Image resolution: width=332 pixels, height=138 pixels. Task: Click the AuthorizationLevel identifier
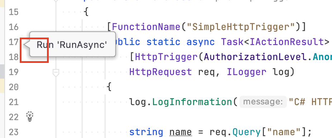coord(255,57)
